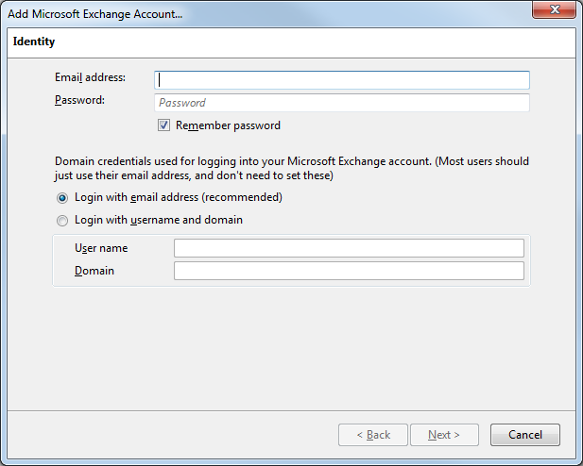
Task: Click 'Login with username and domain' label text
Action: click(159, 220)
